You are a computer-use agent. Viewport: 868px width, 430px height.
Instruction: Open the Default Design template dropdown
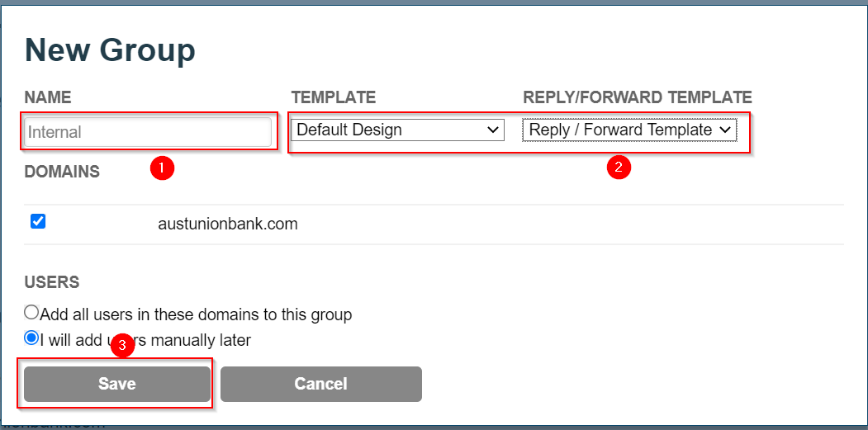(396, 130)
